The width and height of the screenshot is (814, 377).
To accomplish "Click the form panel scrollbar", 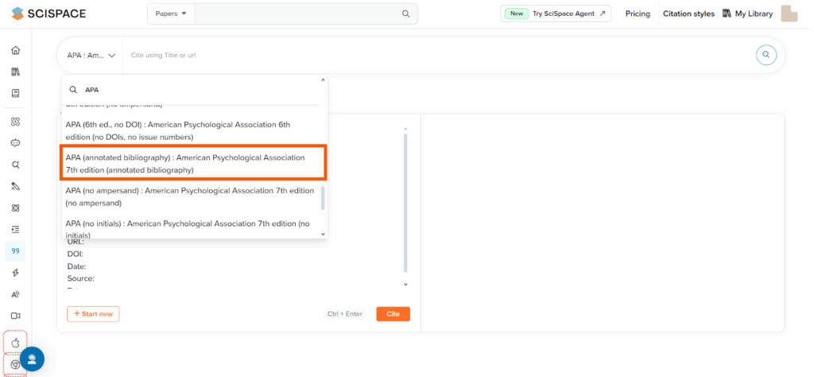I will (406, 203).
